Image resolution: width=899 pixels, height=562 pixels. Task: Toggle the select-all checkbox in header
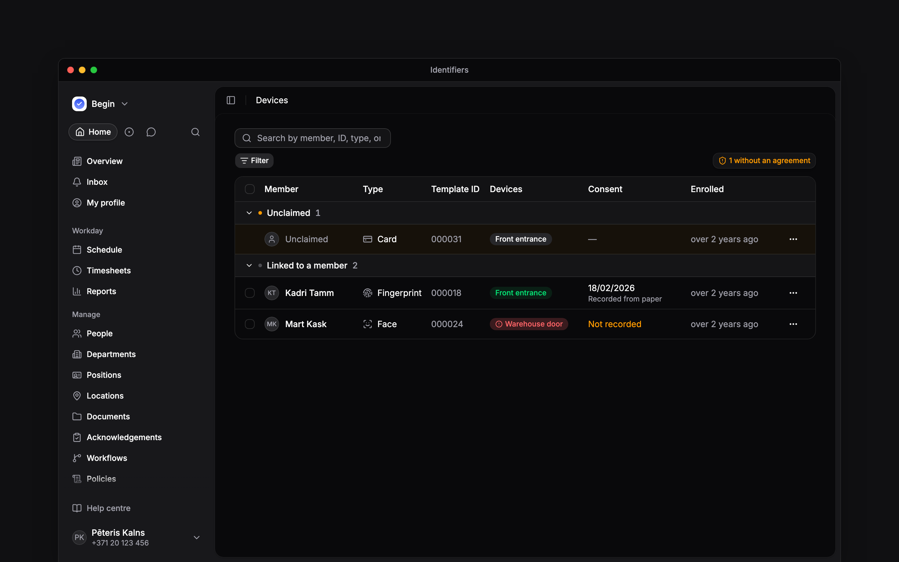tap(250, 189)
